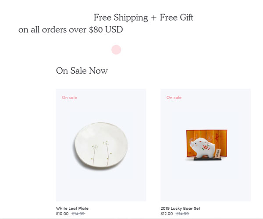The width and height of the screenshot is (263, 219).
Task: Click the "On sale" badge on the boar card
Action: 174,97
